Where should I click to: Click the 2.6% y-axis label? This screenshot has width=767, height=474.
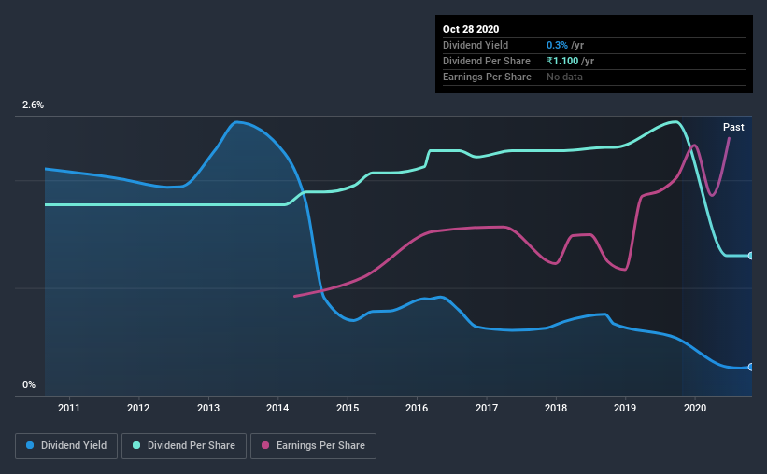point(33,105)
